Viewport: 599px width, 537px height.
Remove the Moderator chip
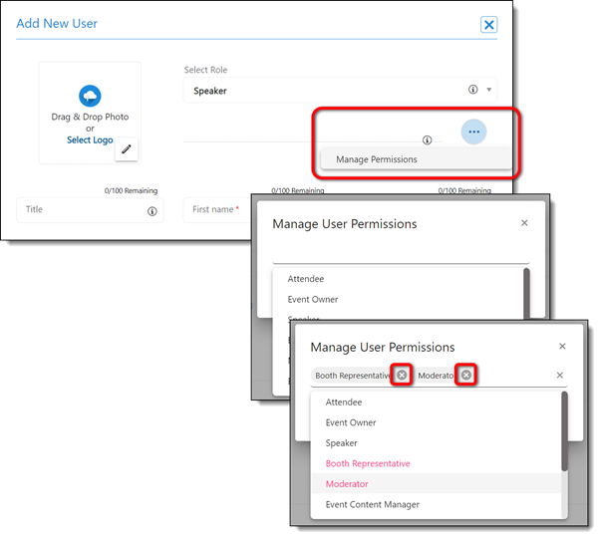(x=465, y=376)
